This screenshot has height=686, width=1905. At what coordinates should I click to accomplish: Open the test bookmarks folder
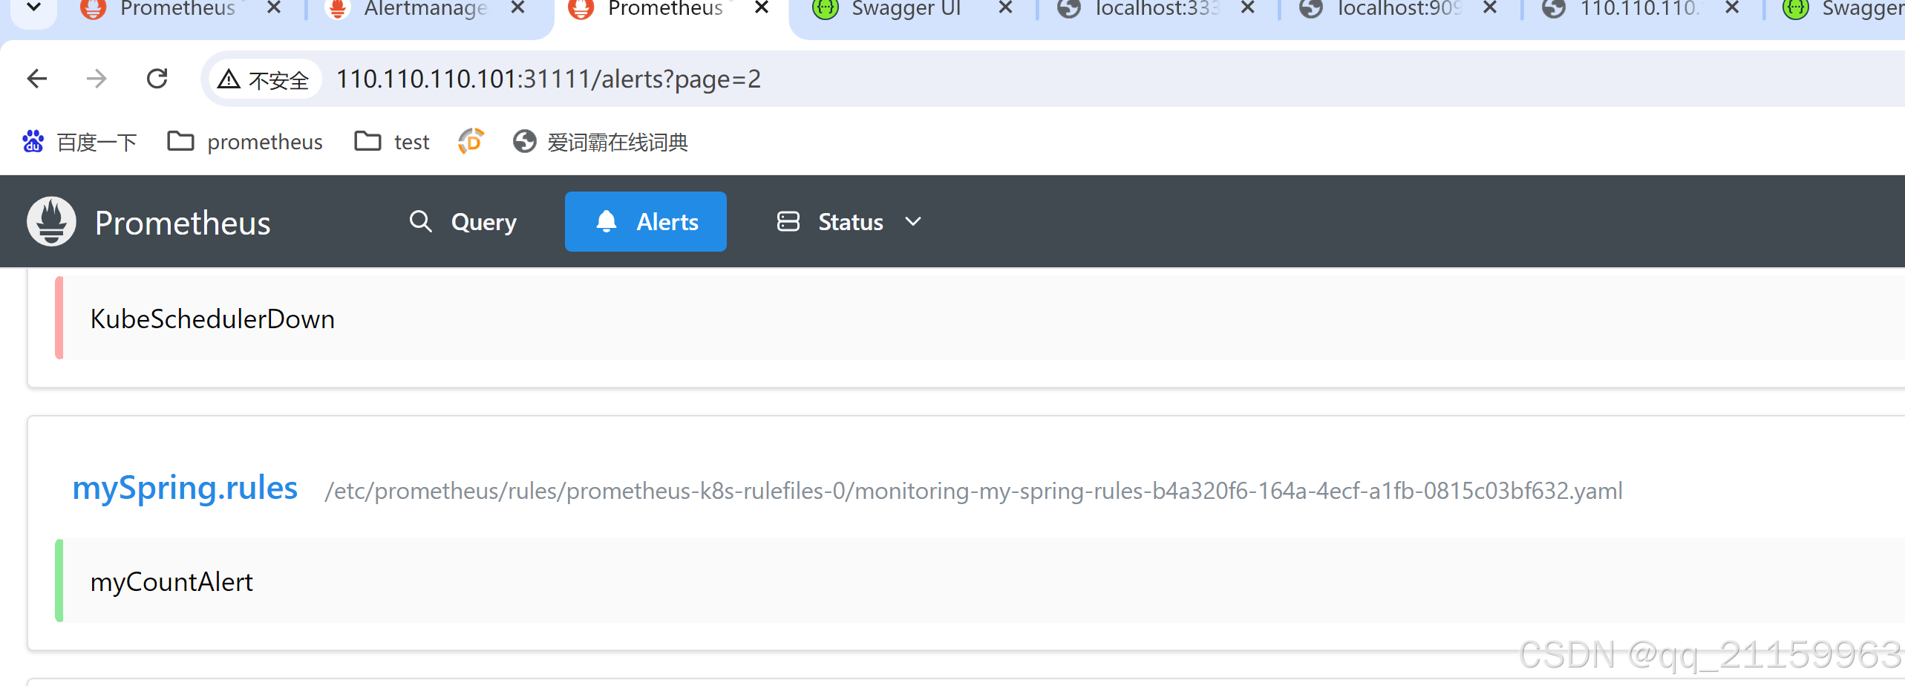[x=392, y=141]
